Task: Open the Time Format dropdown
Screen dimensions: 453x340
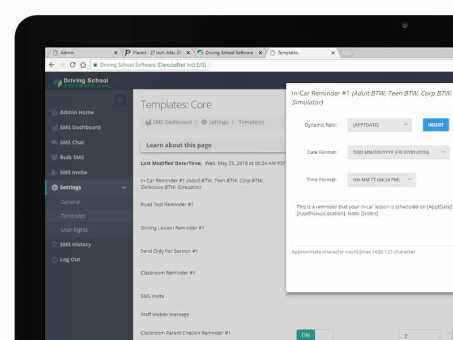Action: [381, 180]
